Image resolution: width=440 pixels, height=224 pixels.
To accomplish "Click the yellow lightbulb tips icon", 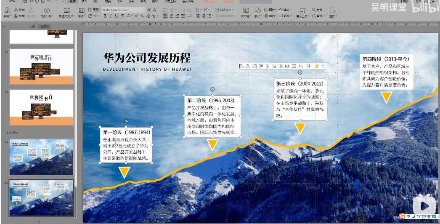I will pyautogui.click(x=317, y=67).
